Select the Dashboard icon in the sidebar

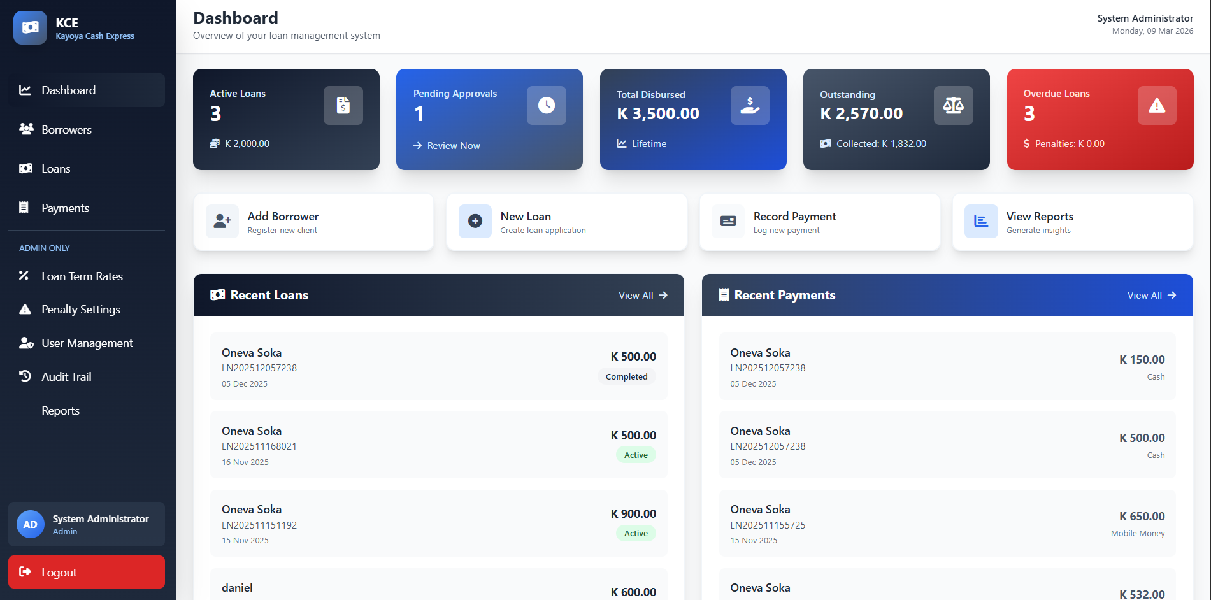(25, 90)
